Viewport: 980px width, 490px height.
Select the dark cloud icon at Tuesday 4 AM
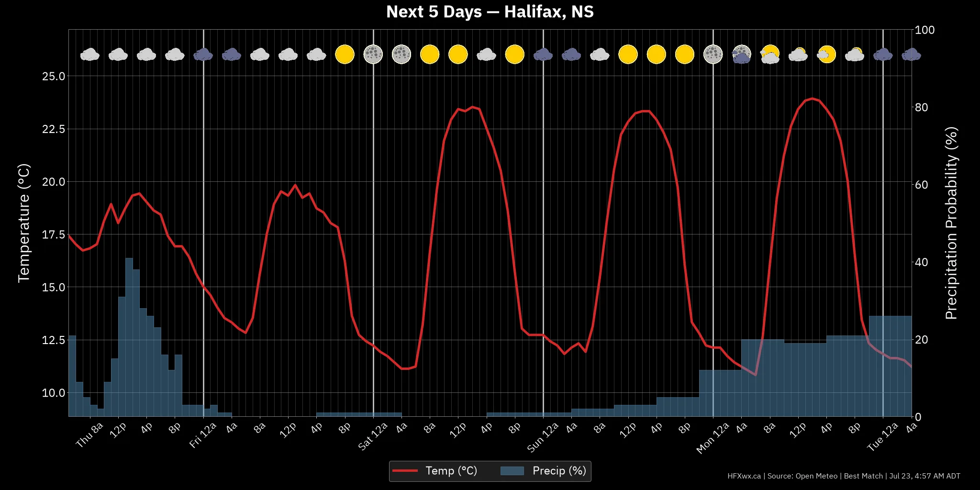912,55
